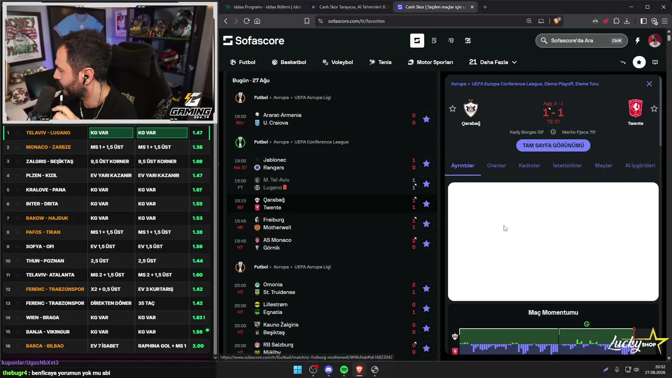The image size is (672, 378).
Task: Unfavorite the Omonia vs St. Truidense match
Action: pyautogui.click(x=426, y=288)
